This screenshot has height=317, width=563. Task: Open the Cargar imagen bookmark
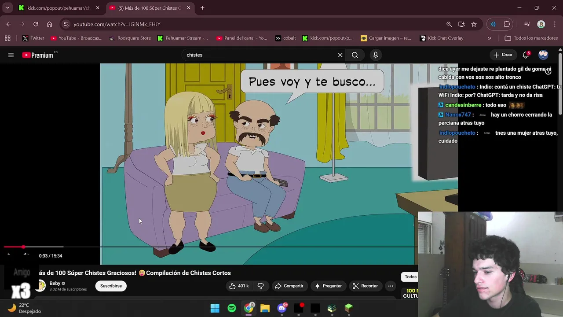pyautogui.click(x=386, y=38)
